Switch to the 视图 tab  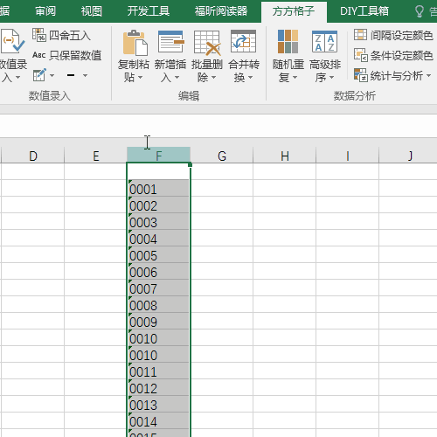pos(92,11)
